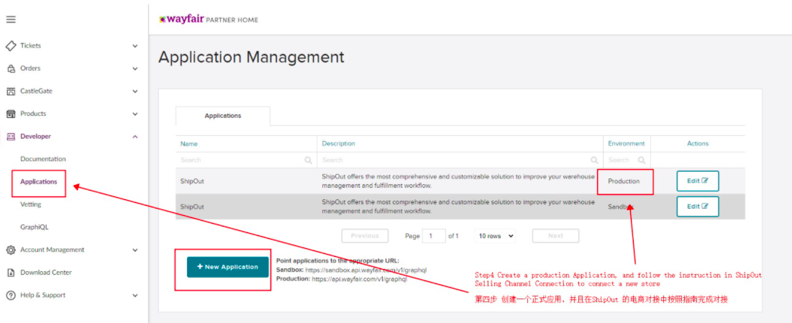Click the Application Management heading
Viewport: 792px width, 323px height.
(x=251, y=57)
